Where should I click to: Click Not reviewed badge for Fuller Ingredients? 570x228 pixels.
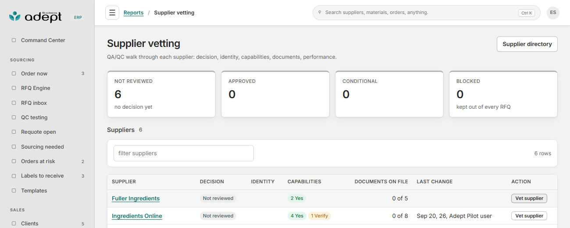[x=218, y=198]
